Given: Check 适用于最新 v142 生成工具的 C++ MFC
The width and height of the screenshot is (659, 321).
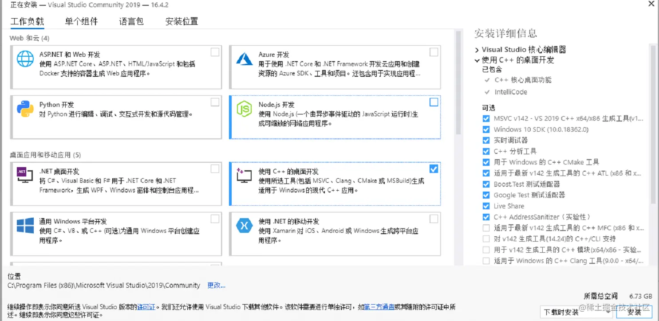Looking at the screenshot, I should pos(486,228).
